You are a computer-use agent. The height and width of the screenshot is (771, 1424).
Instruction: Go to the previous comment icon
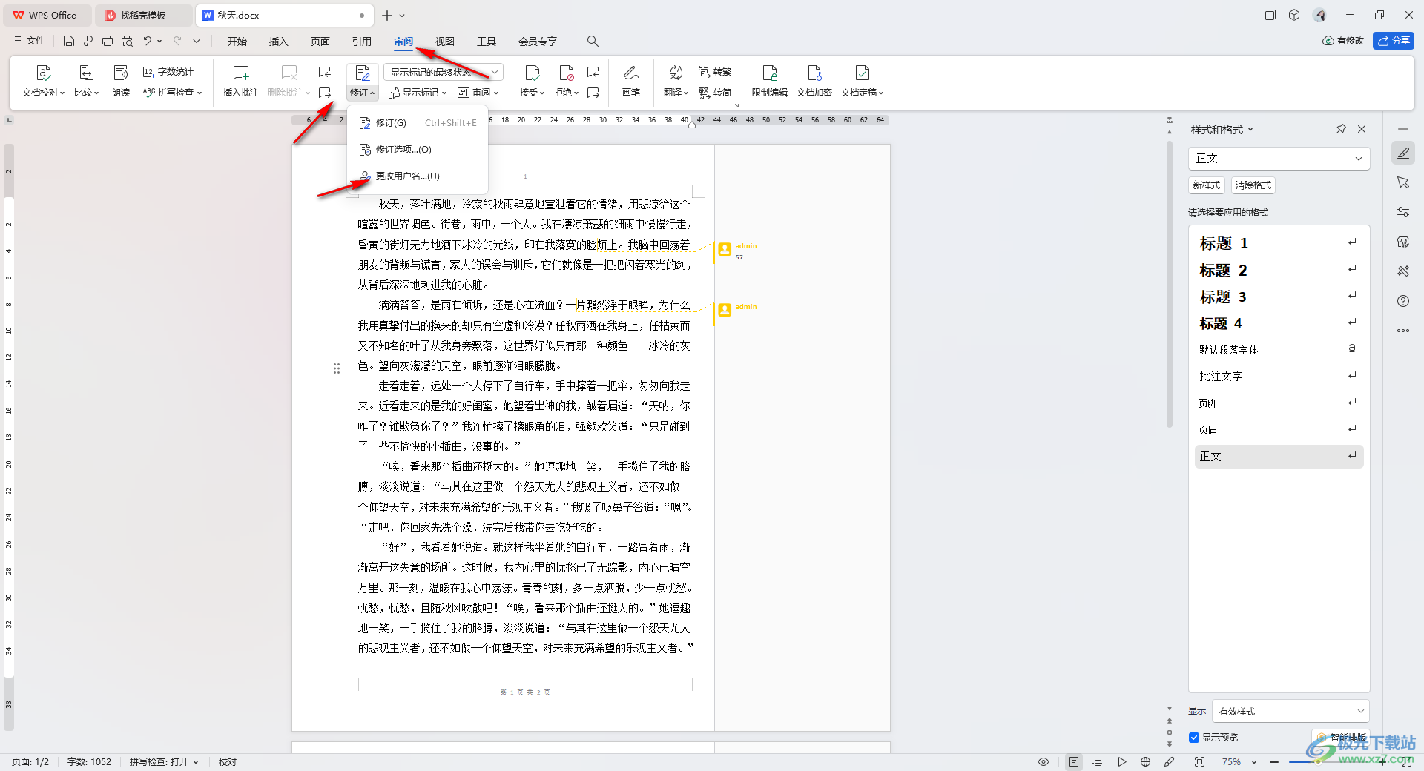(325, 72)
